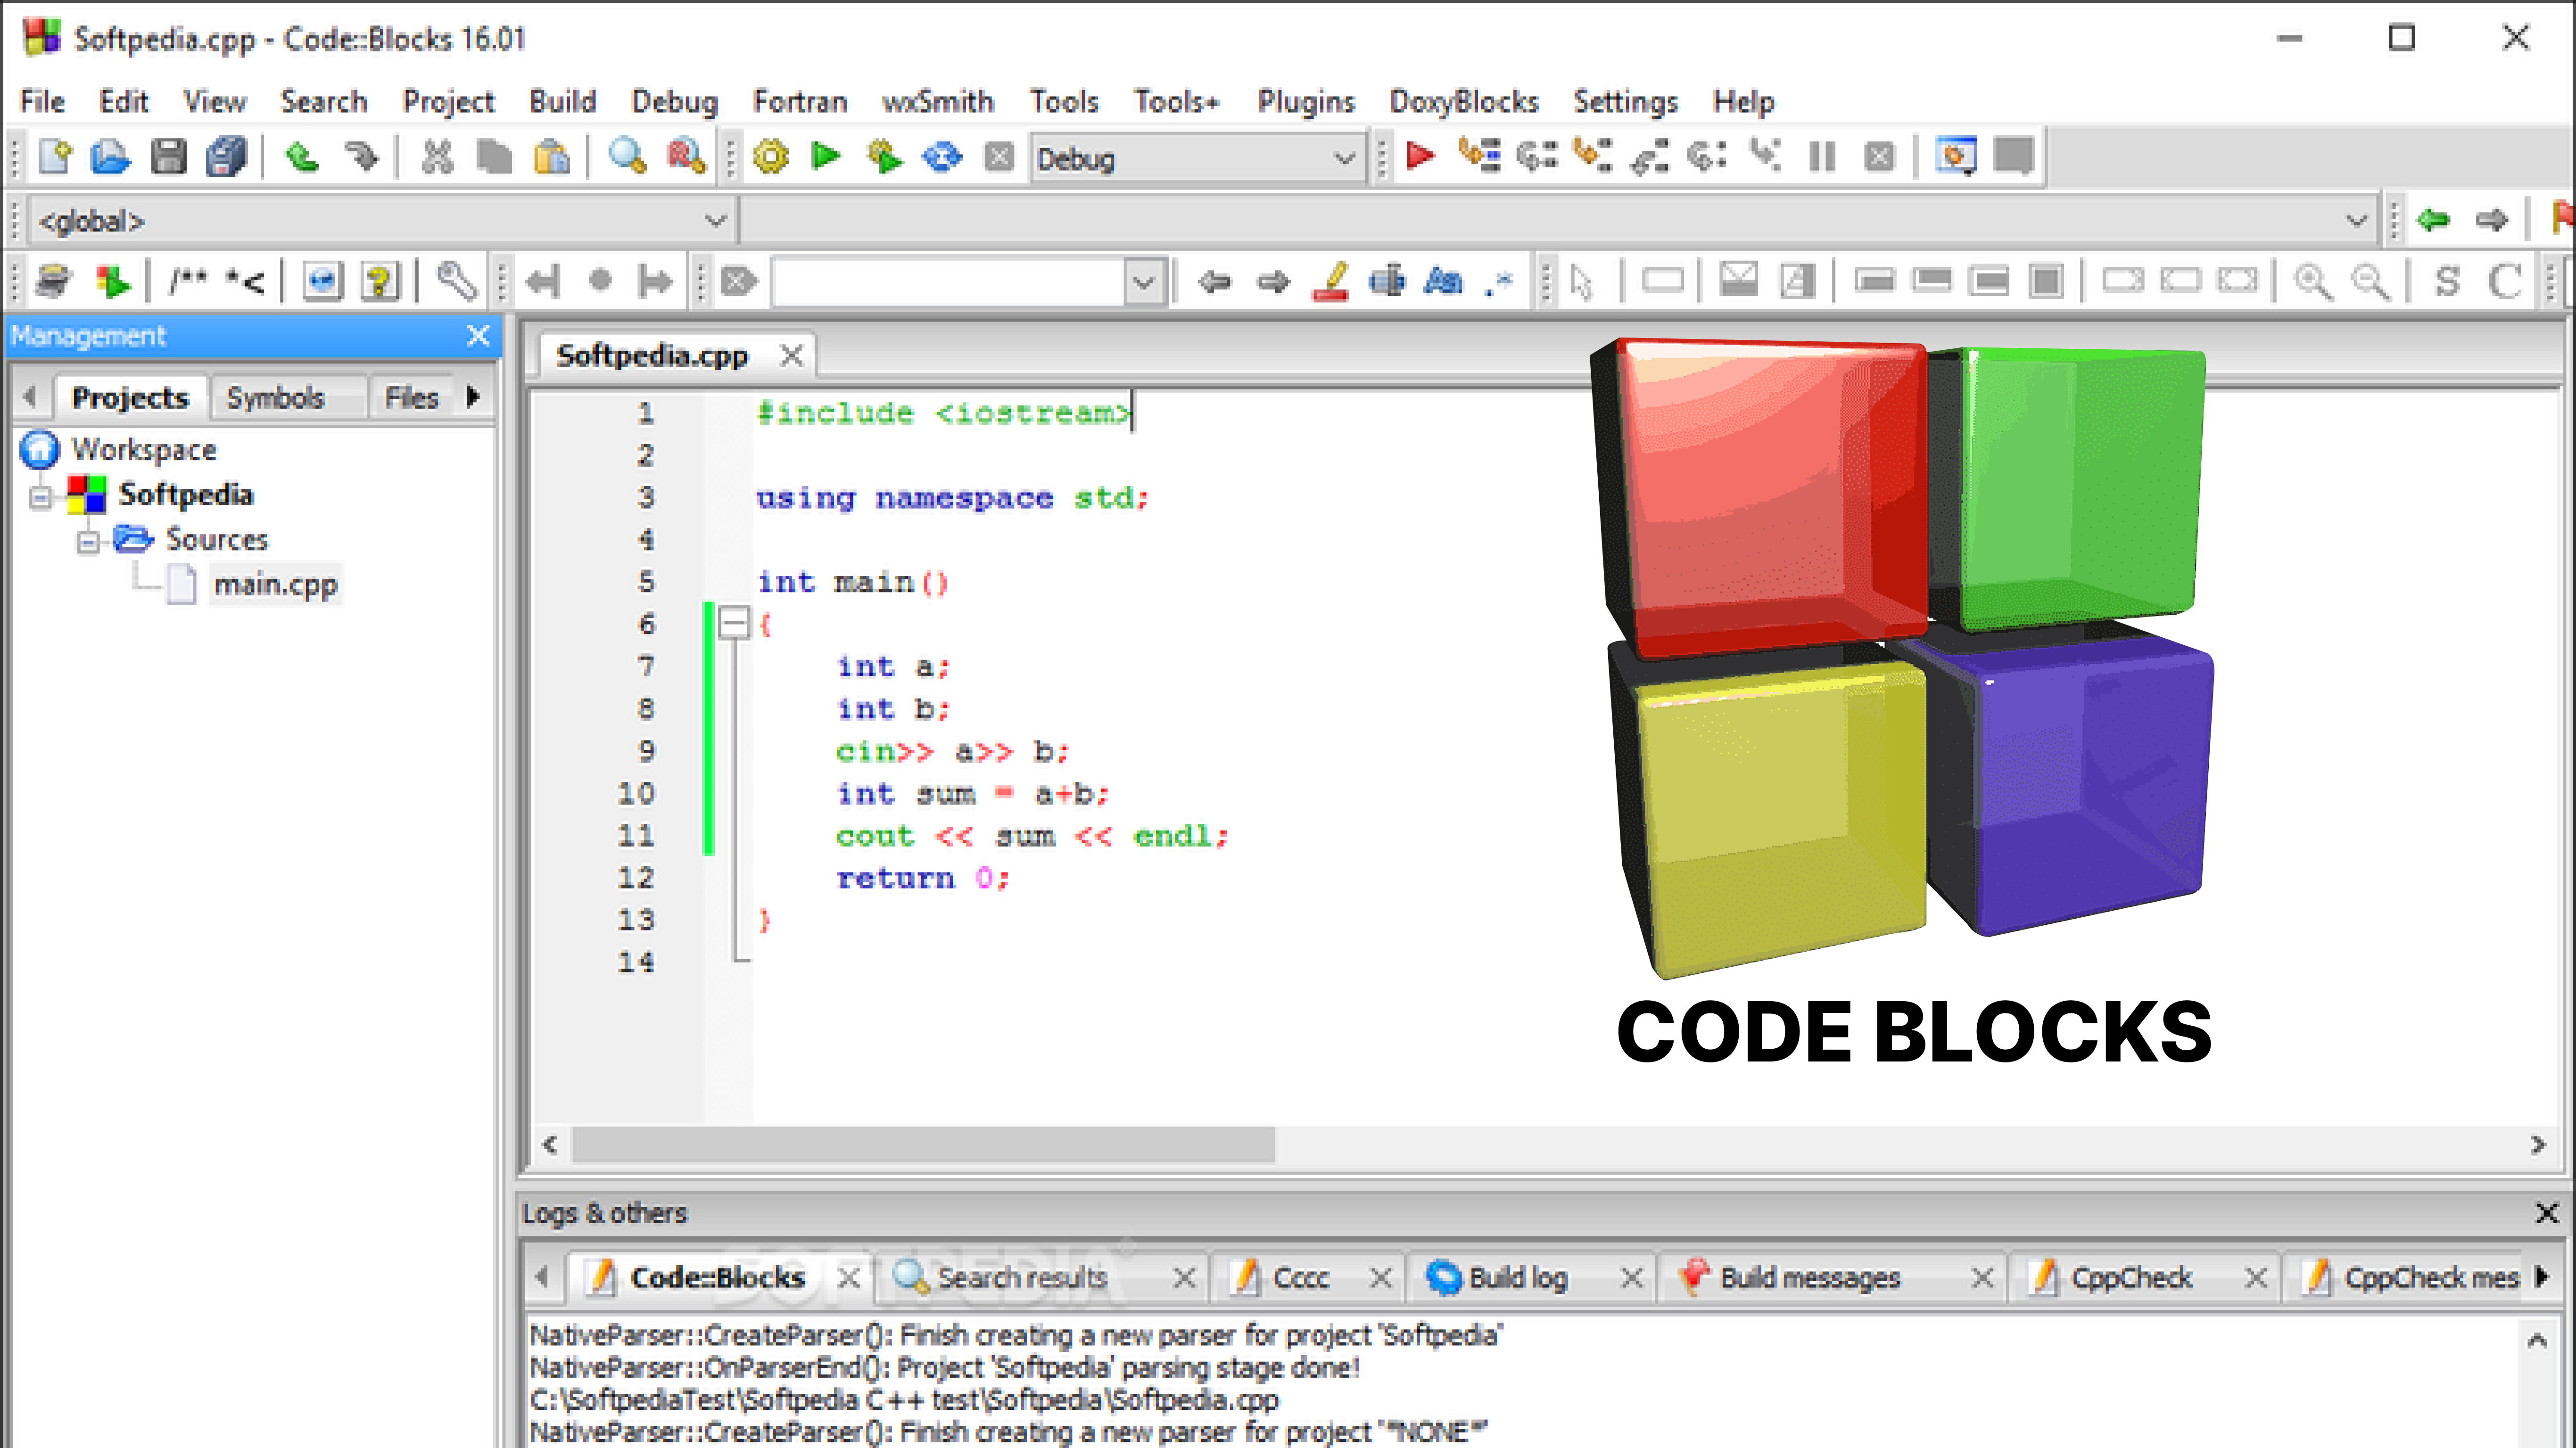2576x1448 pixels.
Task: Click the red Debug/Continue arrow icon
Action: point(1420,156)
